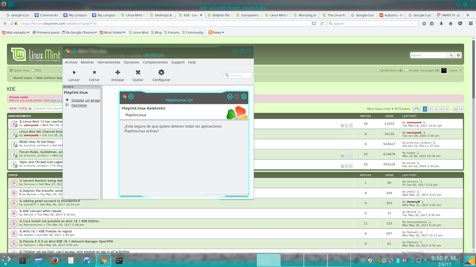Image resolution: width=476 pixels, height=267 pixels.
Task: Click the Quitar X icon
Action: point(138,73)
